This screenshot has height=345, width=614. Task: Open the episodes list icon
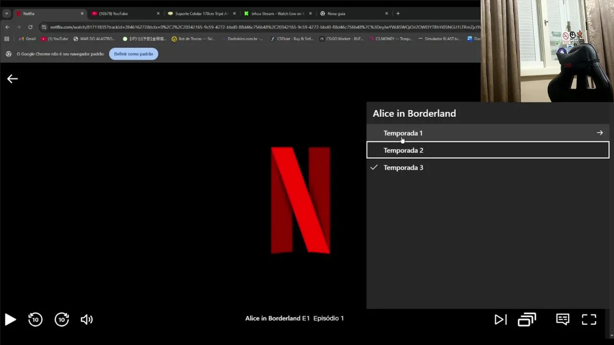pyautogui.click(x=527, y=320)
